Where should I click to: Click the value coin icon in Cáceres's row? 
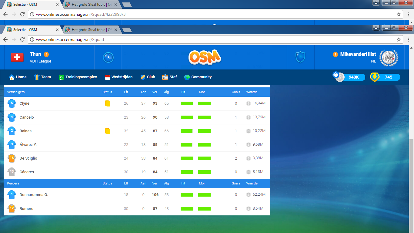(249, 172)
